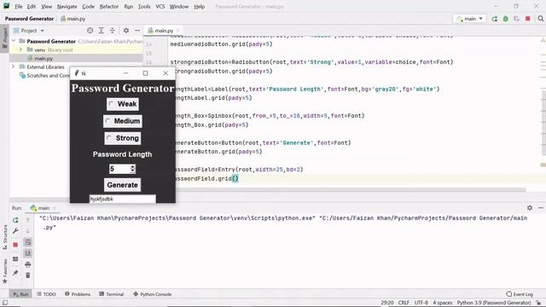Click the password entry field in tk window
The image size is (546, 307).
[x=122, y=199]
